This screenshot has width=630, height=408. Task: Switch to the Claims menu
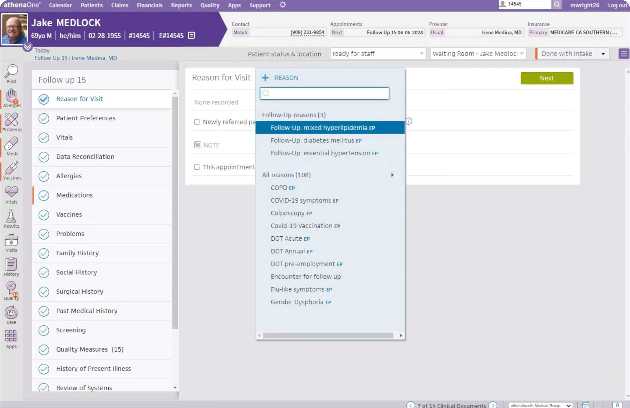click(x=120, y=5)
